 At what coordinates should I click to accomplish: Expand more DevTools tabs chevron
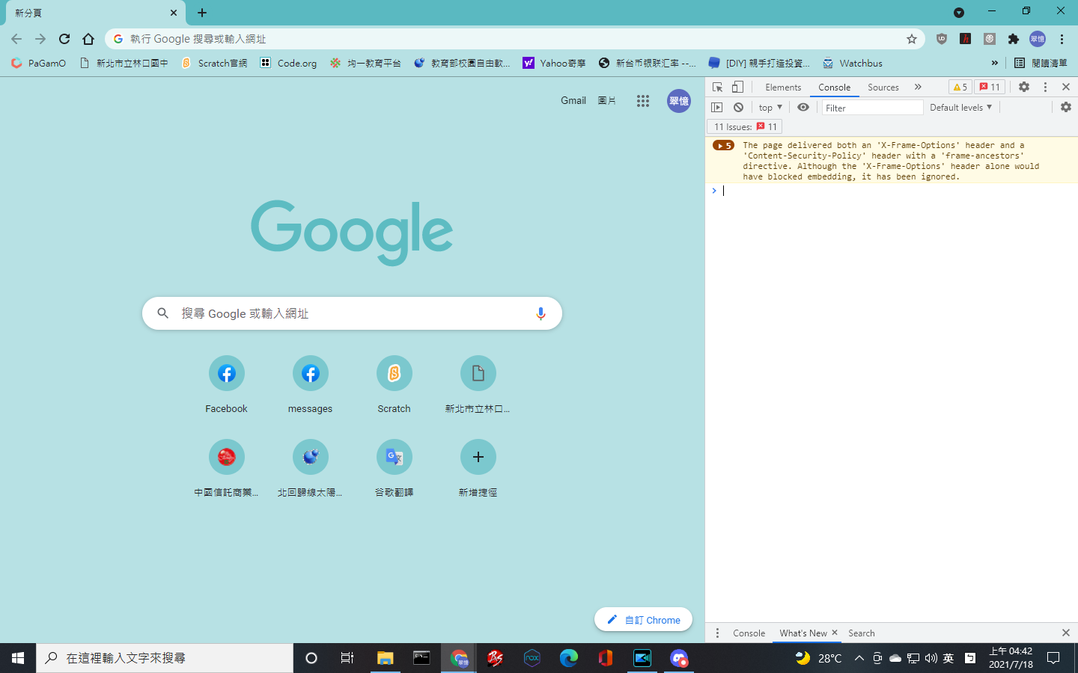tap(918, 87)
